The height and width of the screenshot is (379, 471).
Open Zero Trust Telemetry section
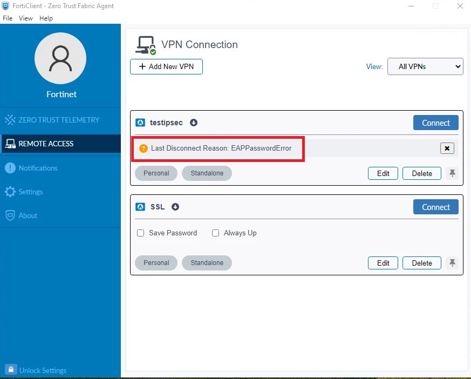[60, 120]
